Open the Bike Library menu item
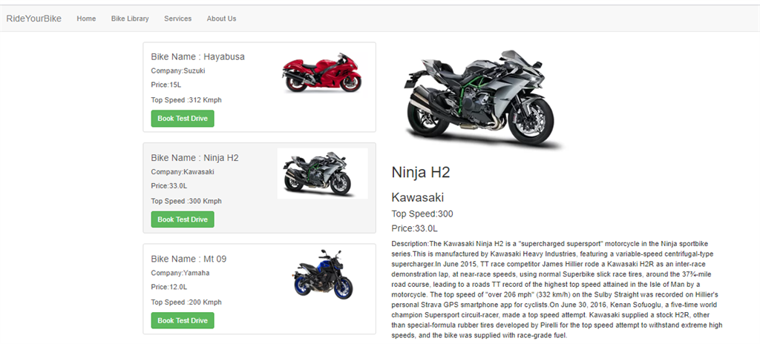Screen dimensions: 760x344 pos(130,19)
